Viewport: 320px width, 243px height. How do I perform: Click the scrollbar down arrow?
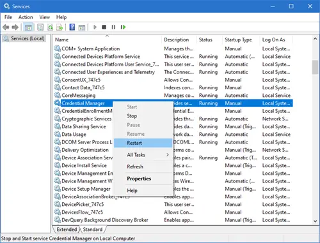(315, 221)
